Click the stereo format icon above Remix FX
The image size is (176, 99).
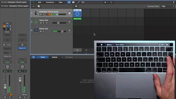pos(22,45)
